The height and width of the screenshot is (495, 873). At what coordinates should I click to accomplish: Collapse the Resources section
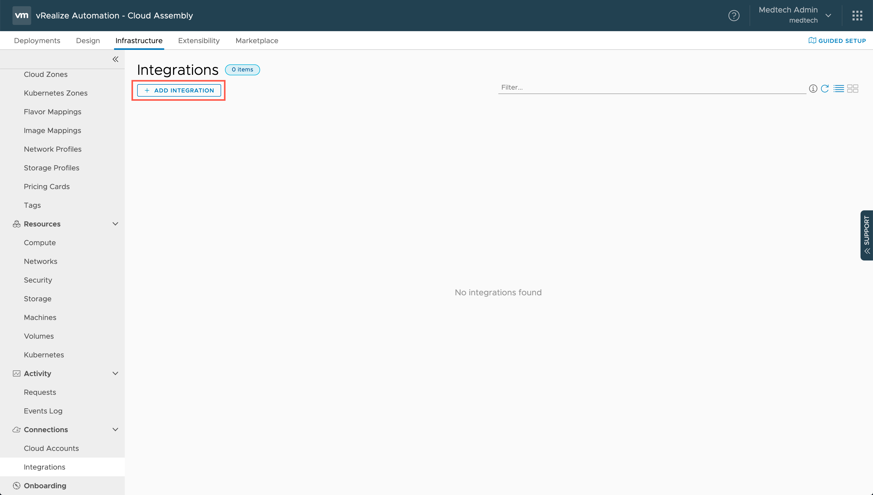point(115,224)
